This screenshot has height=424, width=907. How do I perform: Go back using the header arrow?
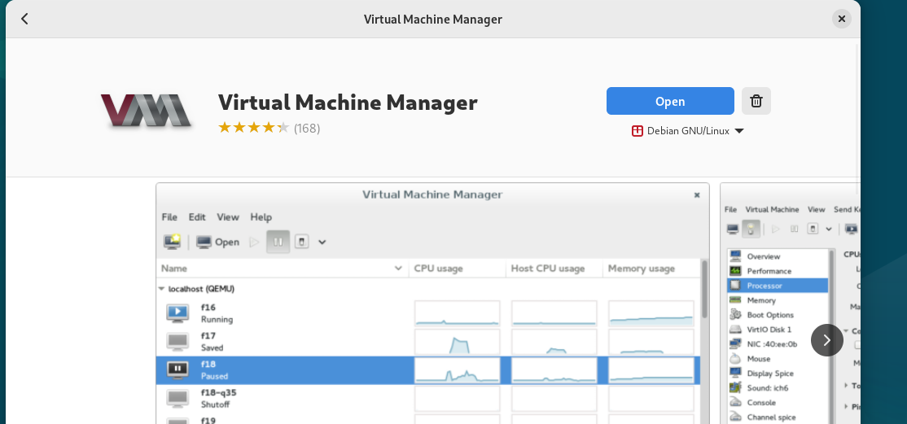[x=24, y=19]
